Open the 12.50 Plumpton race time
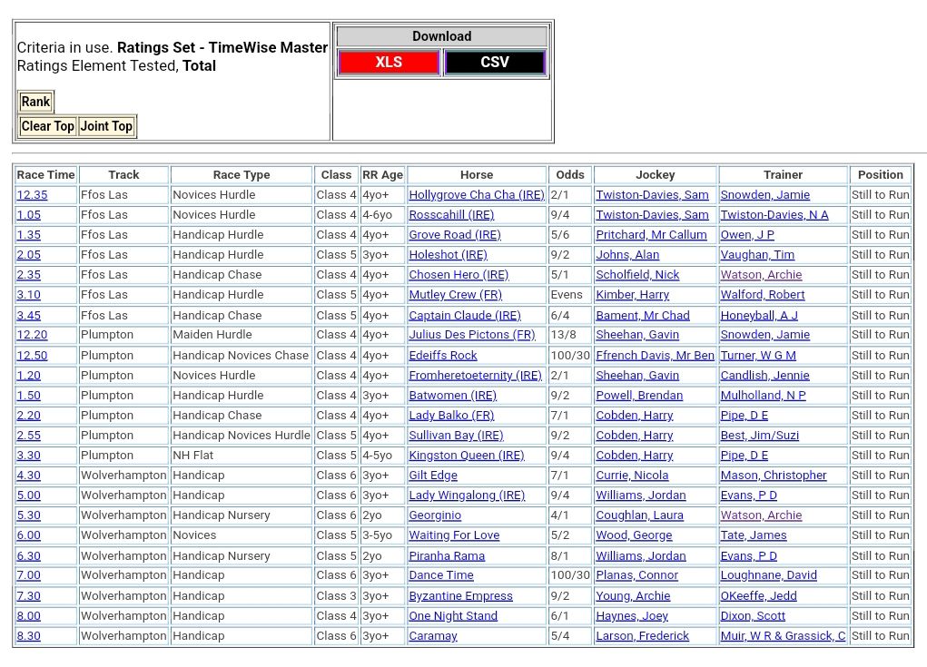 pos(32,356)
